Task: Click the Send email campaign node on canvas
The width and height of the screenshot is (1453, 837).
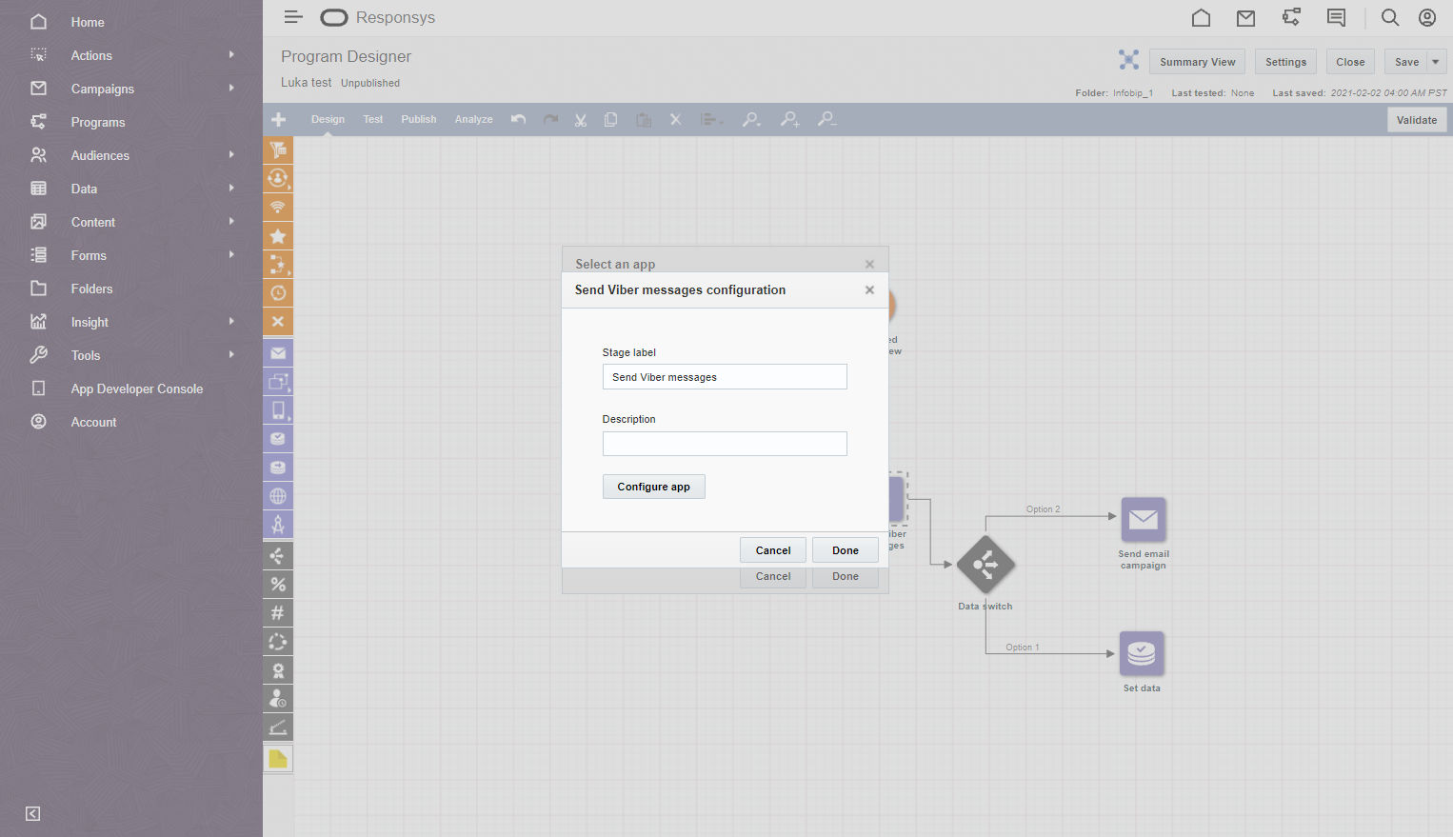Action: (1143, 520)
